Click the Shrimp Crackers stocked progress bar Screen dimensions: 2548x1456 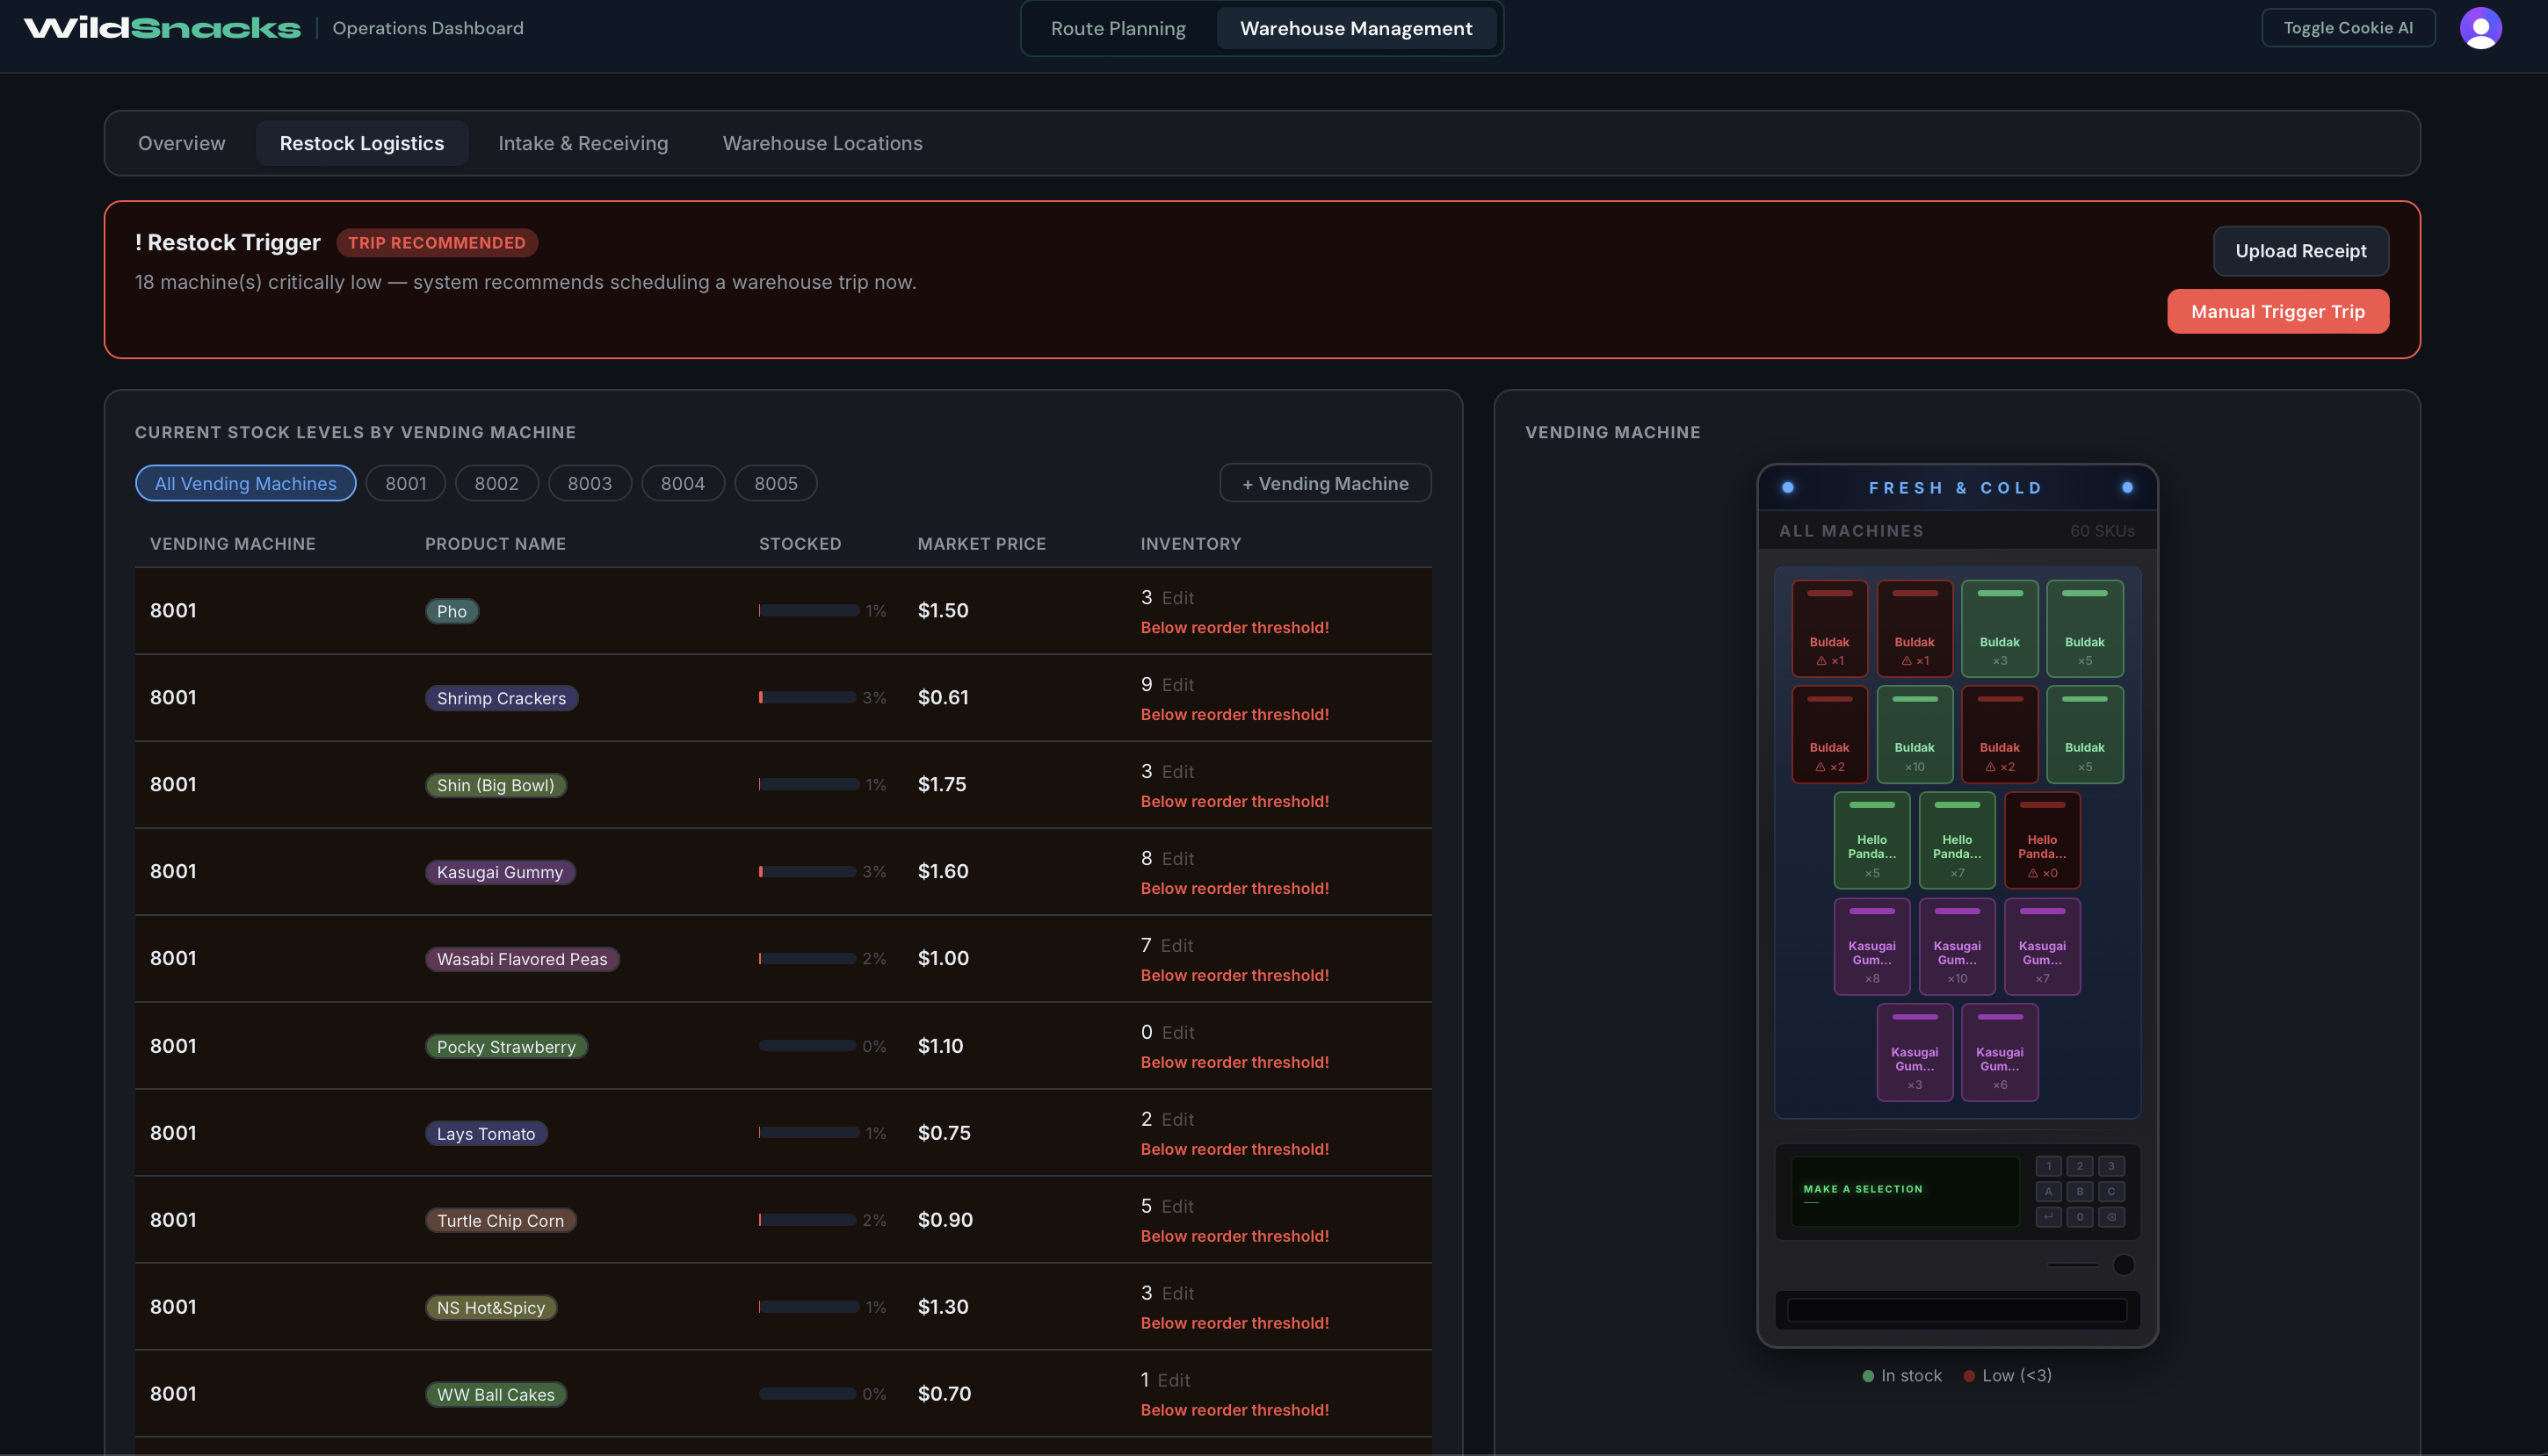coord(807,697)
